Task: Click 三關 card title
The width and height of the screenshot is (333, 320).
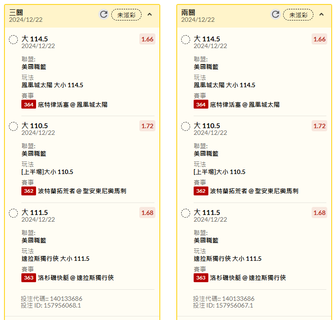Action: (16, 12)
